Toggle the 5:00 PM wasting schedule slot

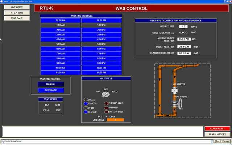[101, 44]
